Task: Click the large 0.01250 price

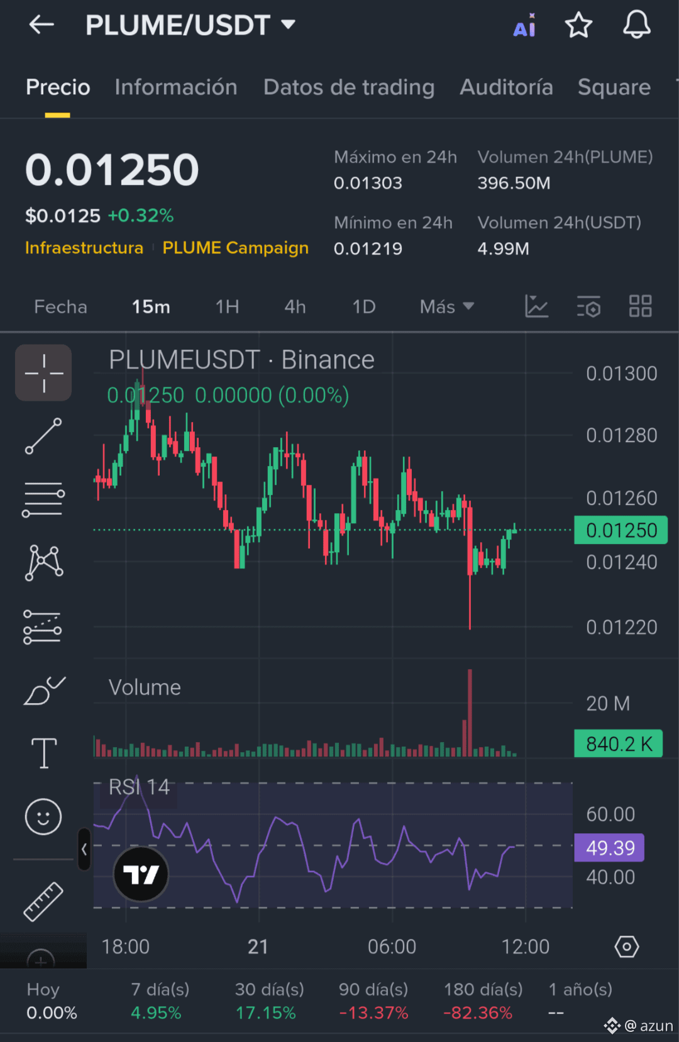Action: tap(112, 170)
